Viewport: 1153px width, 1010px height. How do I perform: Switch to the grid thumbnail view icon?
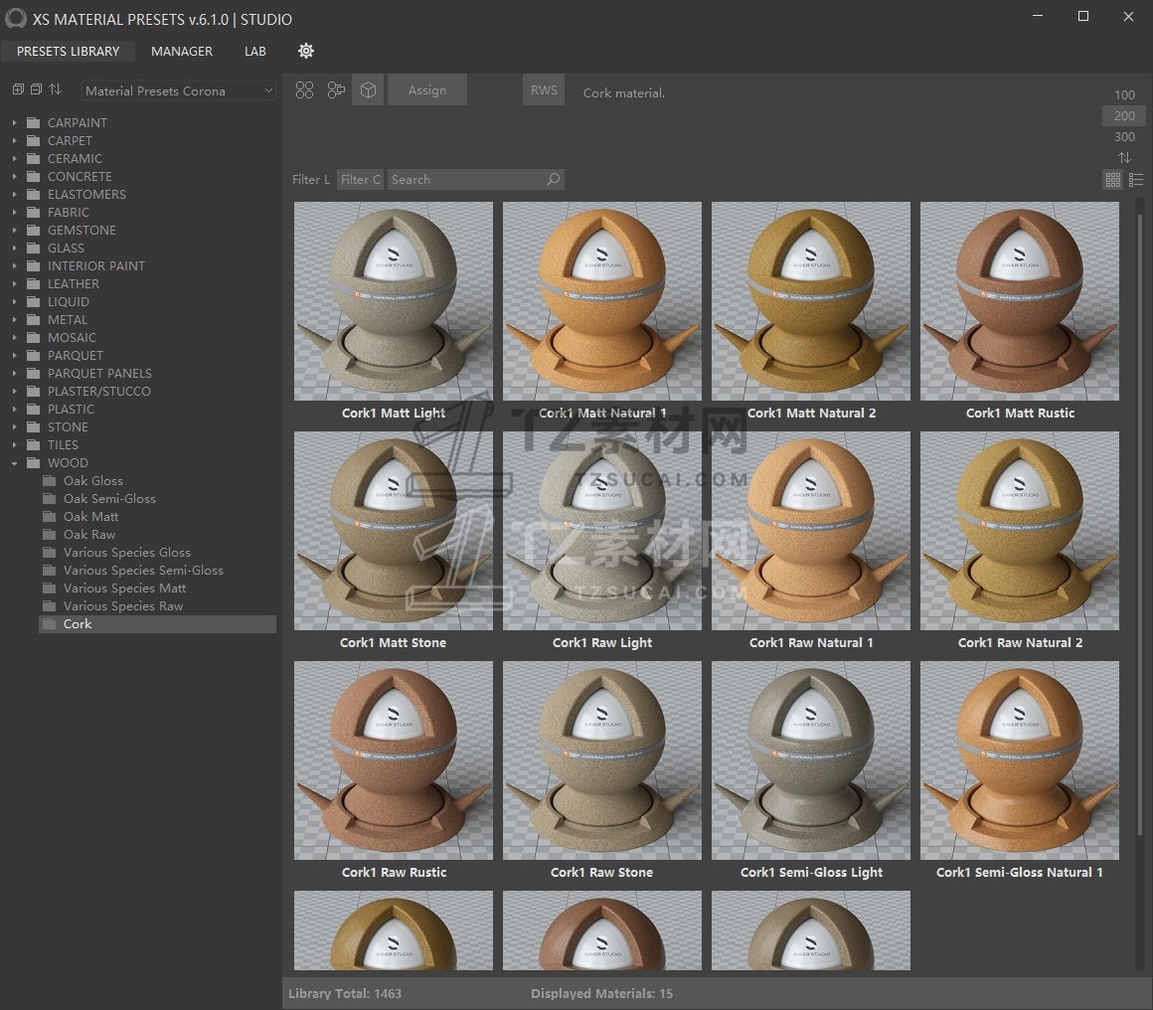pos(1113,180)
